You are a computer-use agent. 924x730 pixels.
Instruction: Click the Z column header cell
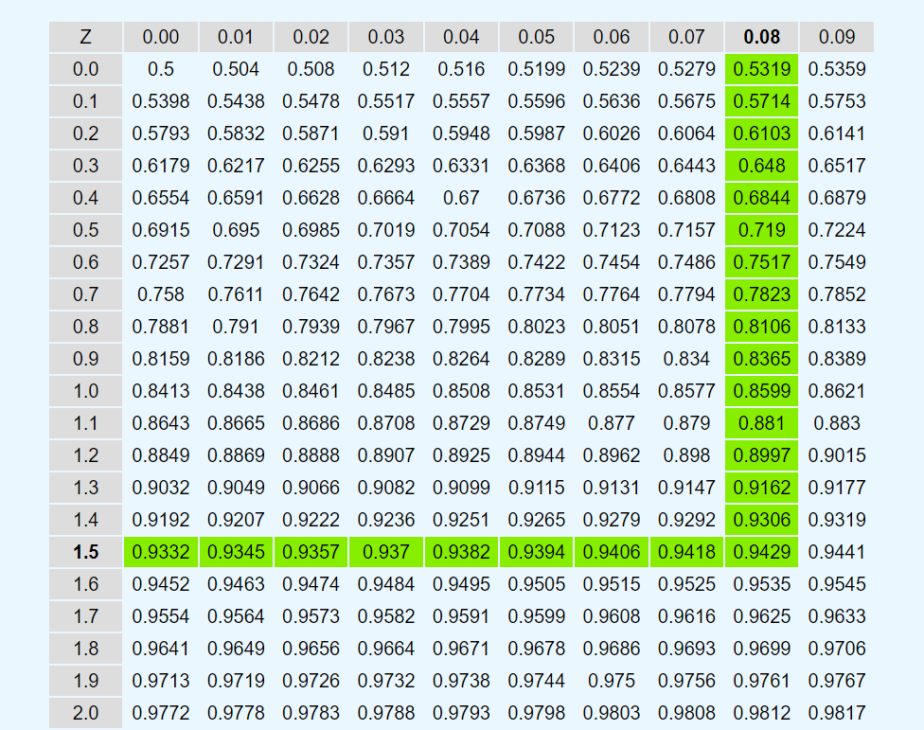pos(85,37)
